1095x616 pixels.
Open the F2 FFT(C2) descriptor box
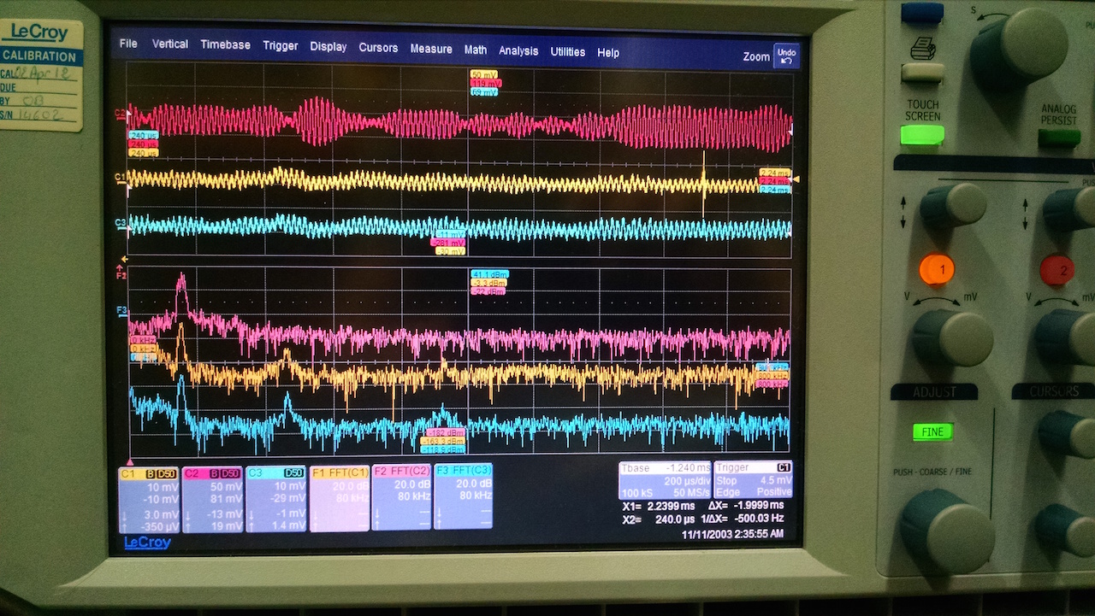(401, 498)
